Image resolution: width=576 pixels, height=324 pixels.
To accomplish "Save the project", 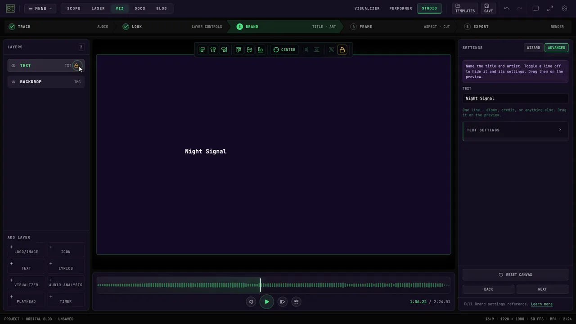I will pos(488,9).
